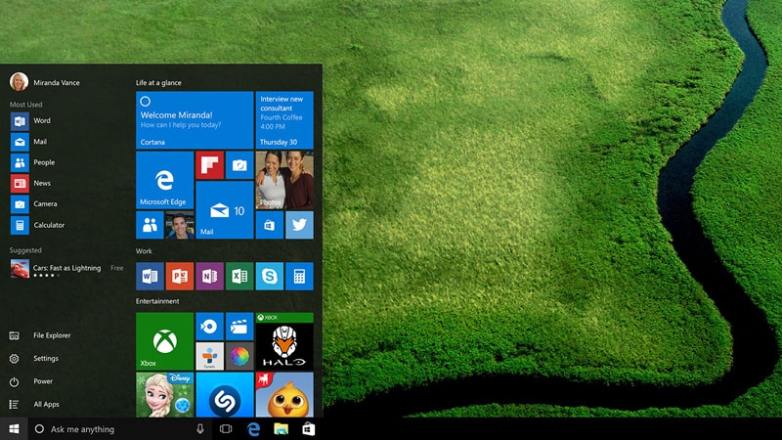The height and width of the screenshot is (440, 782).
Task: Open the Movies & TV tile
Action: 239,327
